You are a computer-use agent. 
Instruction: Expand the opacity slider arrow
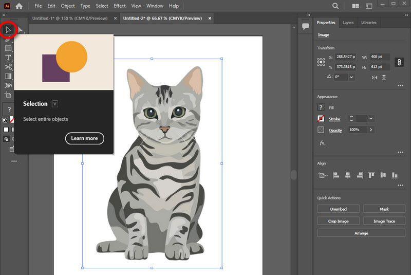tap(371, 130)
